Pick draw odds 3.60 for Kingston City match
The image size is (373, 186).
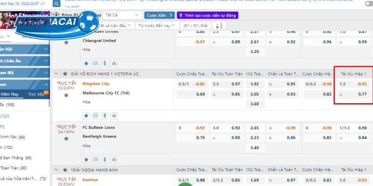[x=255, y=104]
